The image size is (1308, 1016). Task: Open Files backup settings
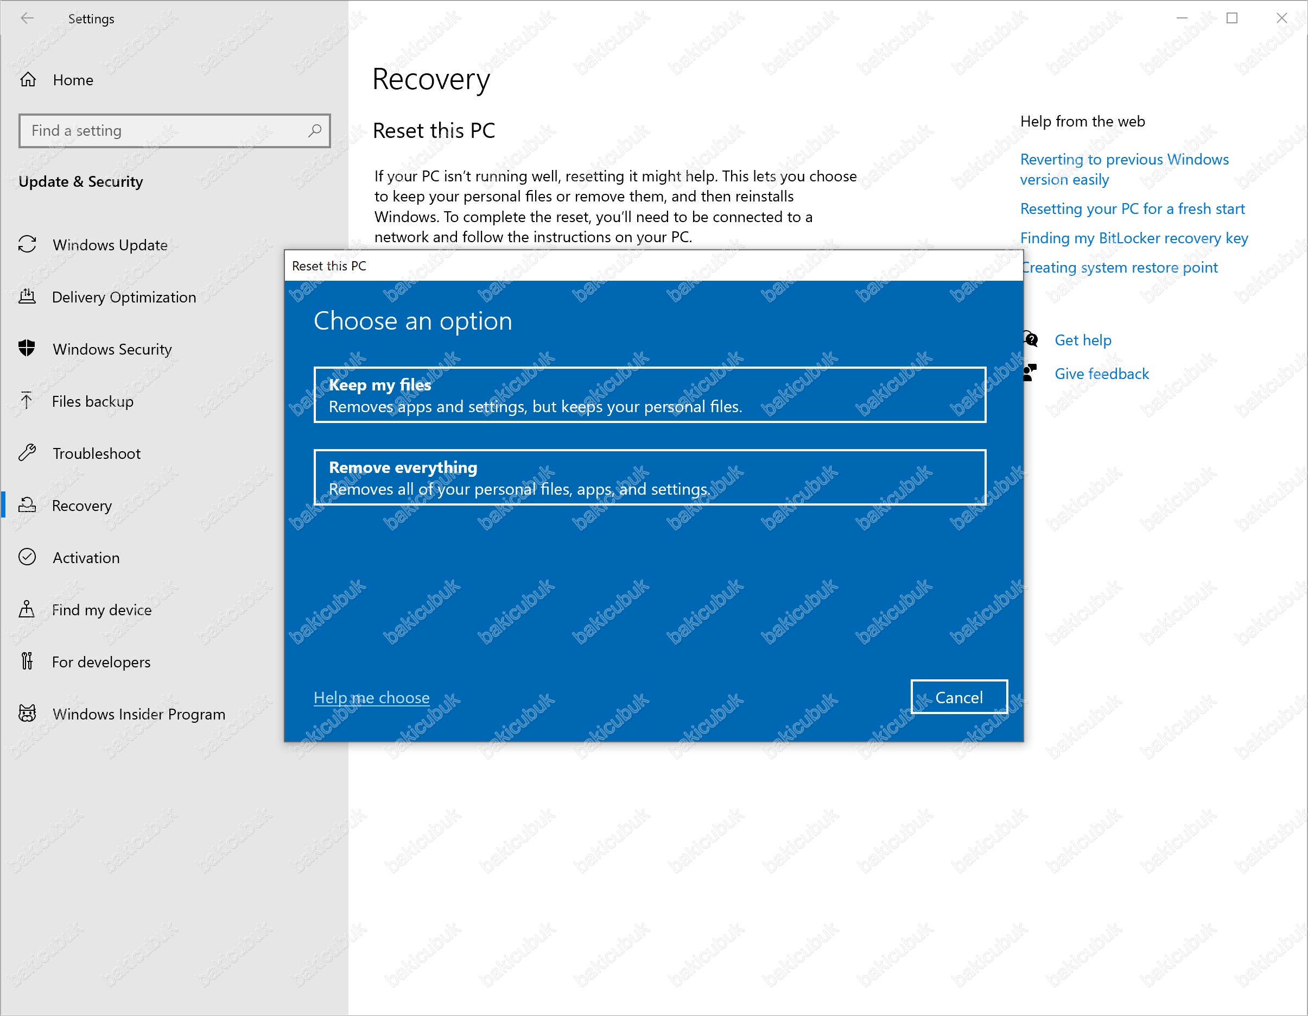click(x=93, y=401)
